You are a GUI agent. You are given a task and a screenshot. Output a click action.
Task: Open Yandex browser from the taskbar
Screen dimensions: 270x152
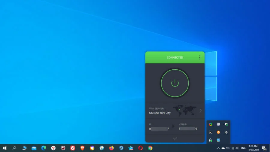53,148
